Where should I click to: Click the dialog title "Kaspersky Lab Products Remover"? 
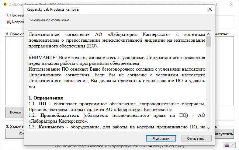coord(53,9)
